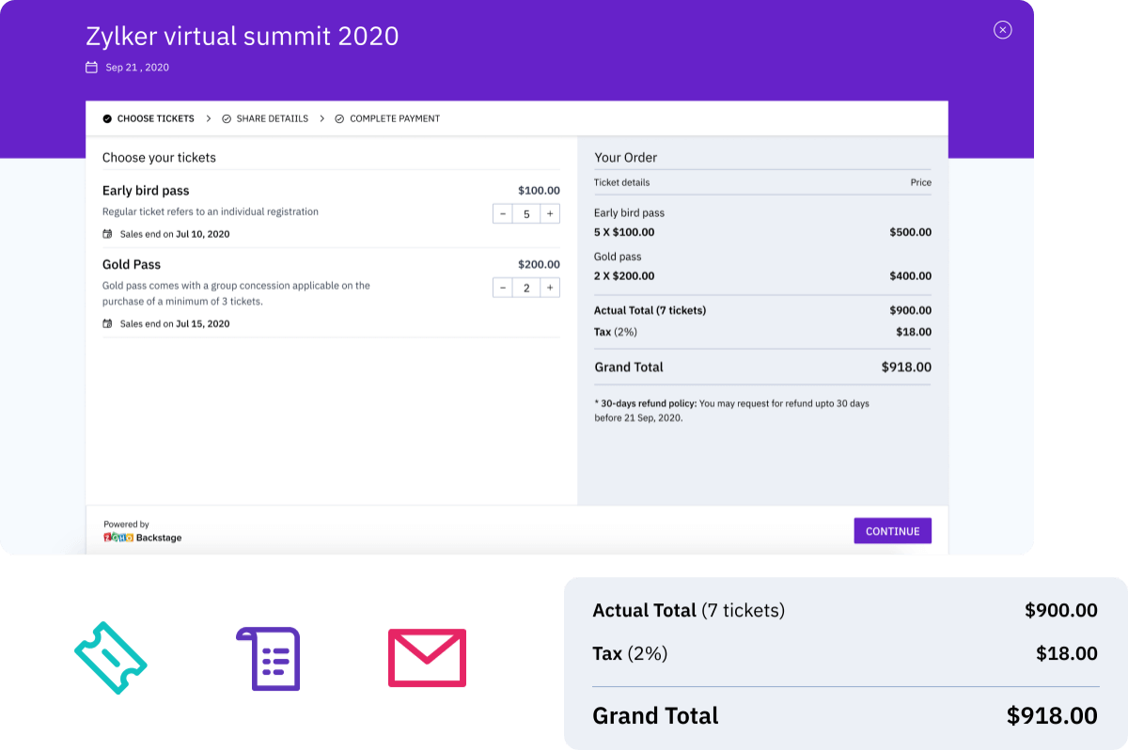Click the teal ticket icon
Screen dimensions: 1128x750
click(111, 658)
